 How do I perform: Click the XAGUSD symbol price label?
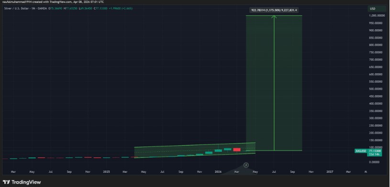(x=360, y=151)
